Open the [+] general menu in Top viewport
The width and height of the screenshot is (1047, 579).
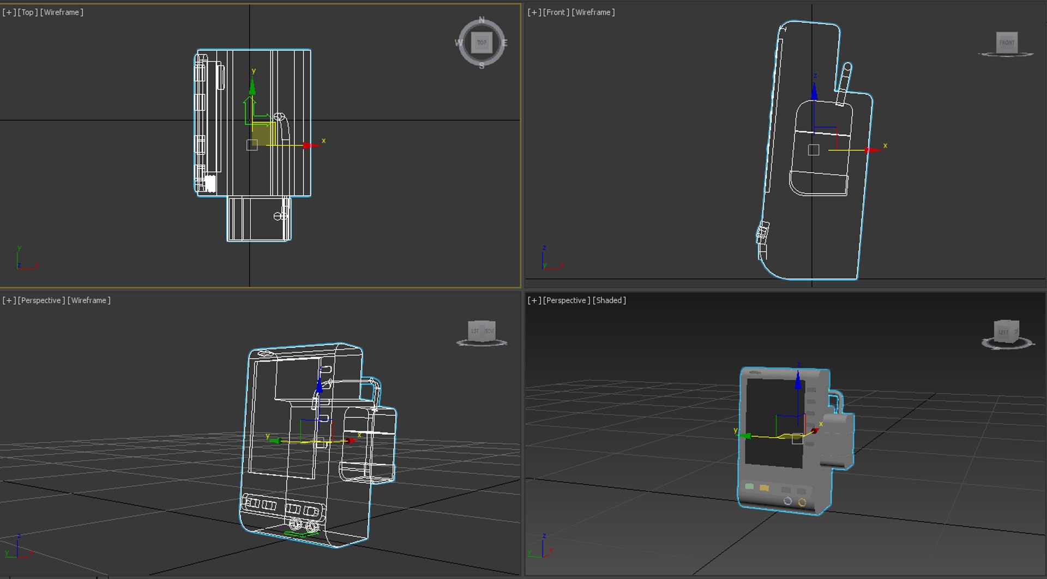tap(9, 12)
